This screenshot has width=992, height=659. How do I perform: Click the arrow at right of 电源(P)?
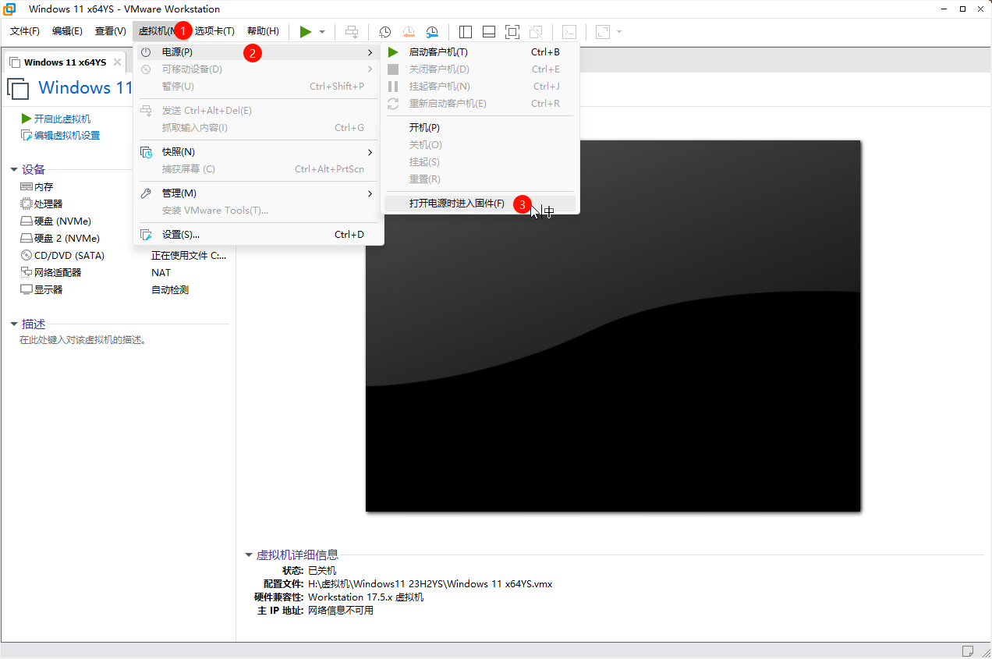pos(370,52)
